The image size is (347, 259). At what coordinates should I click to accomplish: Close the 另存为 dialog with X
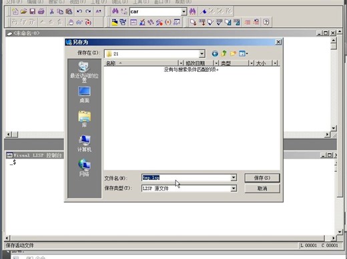click(x=278, y=42)
